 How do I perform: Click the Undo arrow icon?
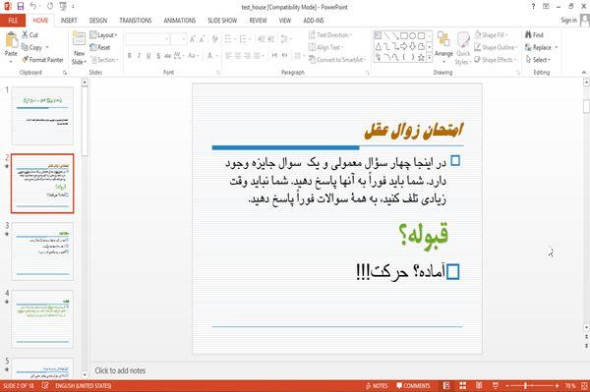(x=33, y=7)
